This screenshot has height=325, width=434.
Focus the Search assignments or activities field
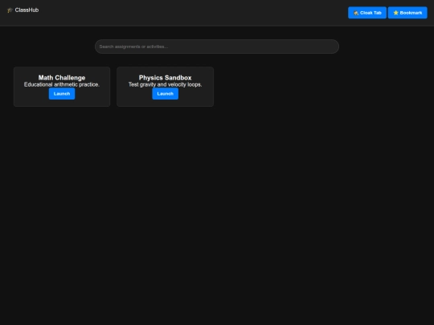click(x=217, y=47)
